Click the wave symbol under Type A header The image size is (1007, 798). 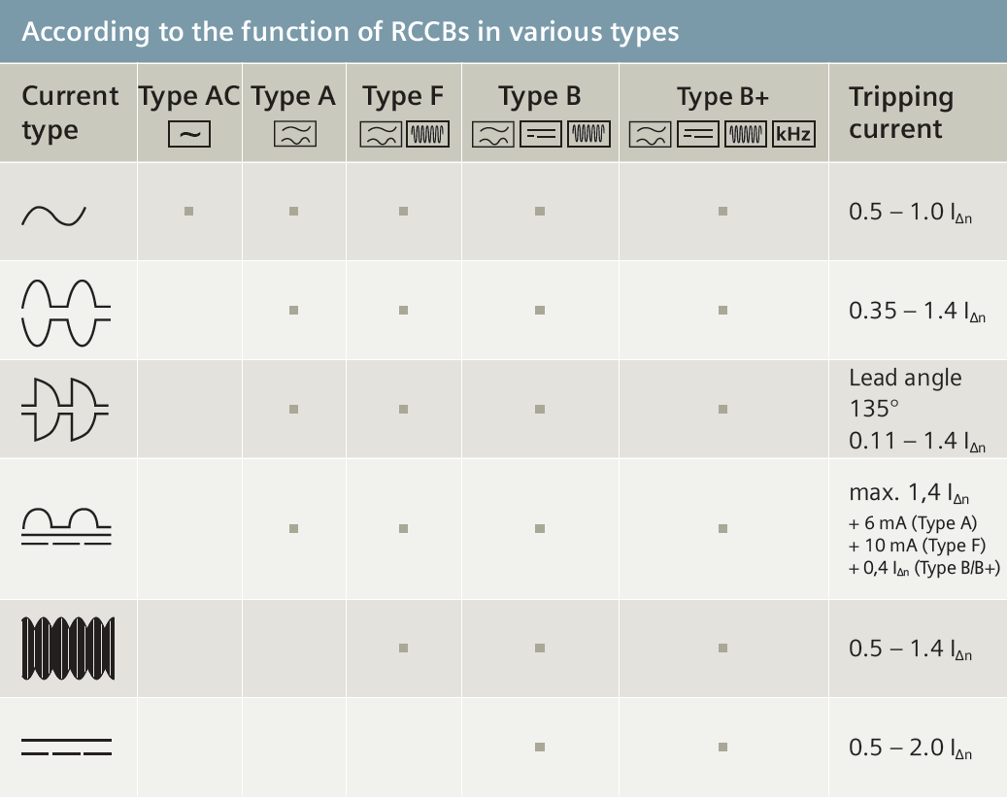tap(292, 135)
